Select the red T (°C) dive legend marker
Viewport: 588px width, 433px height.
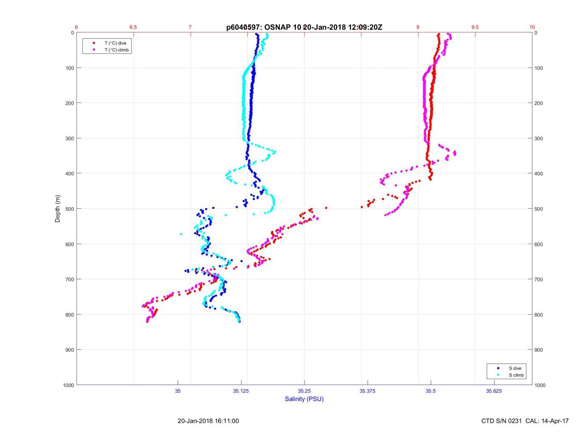[94, 43]
